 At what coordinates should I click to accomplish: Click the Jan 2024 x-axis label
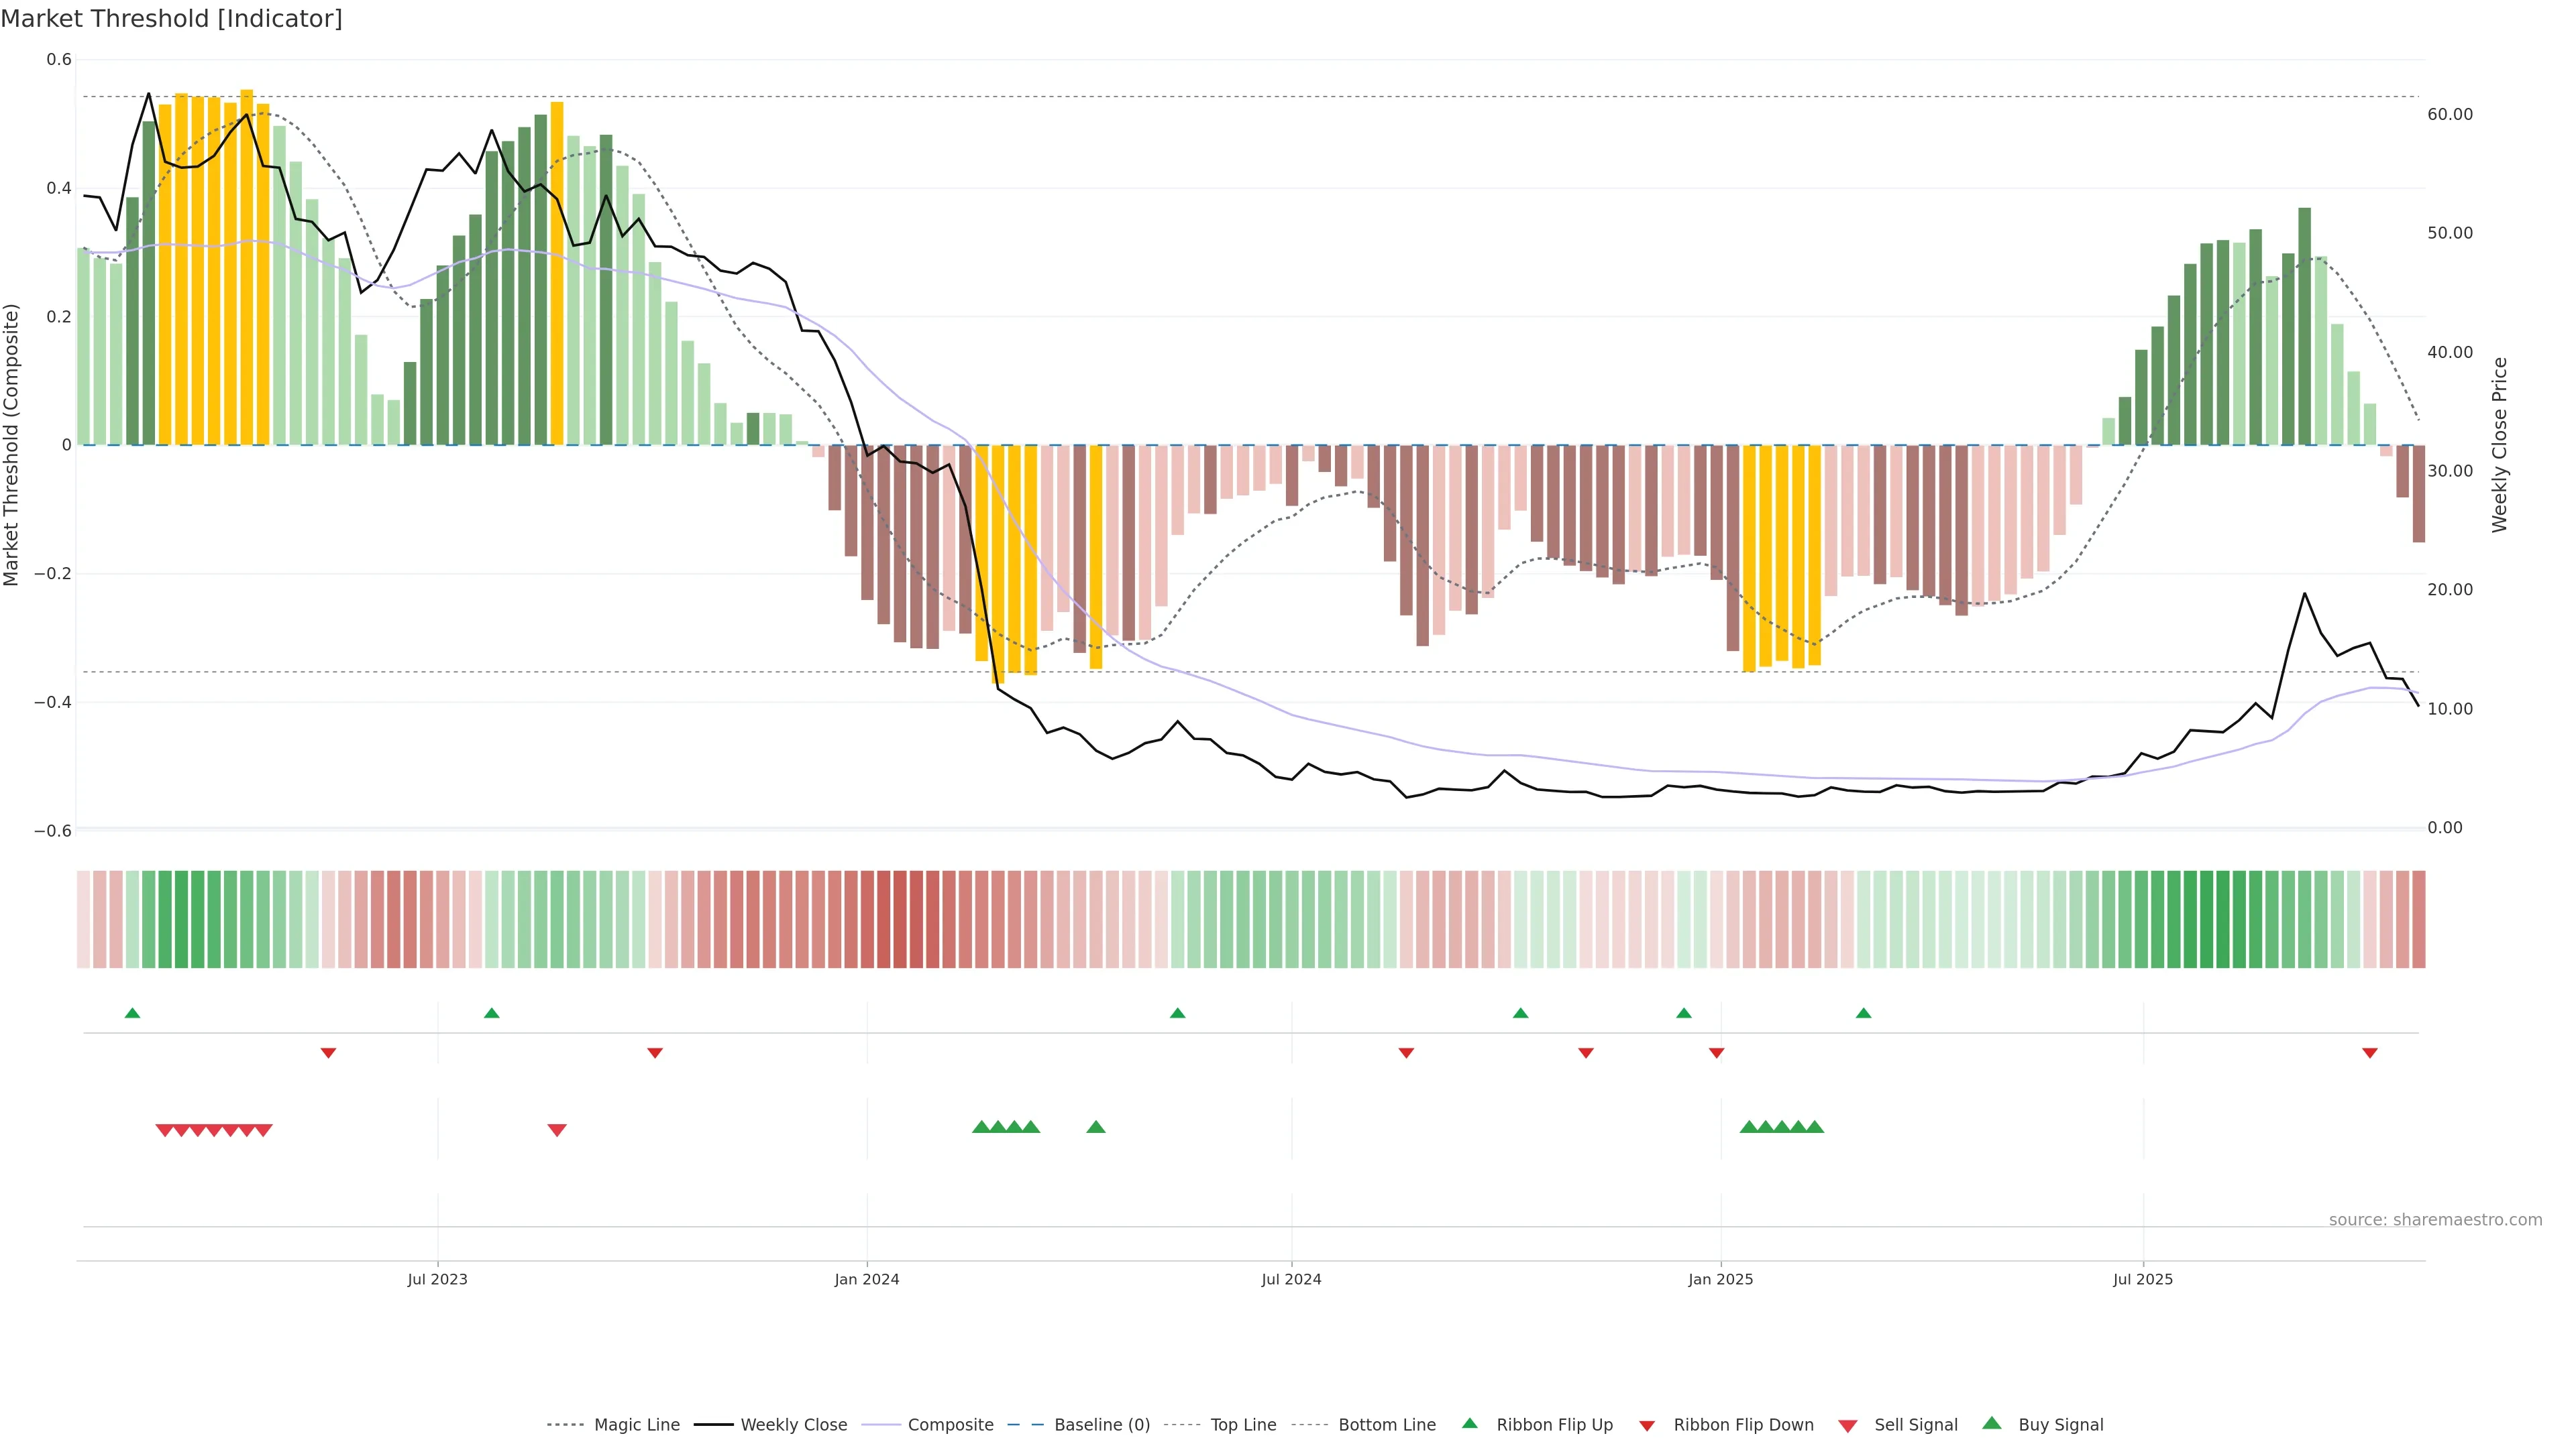[867, 1279]
